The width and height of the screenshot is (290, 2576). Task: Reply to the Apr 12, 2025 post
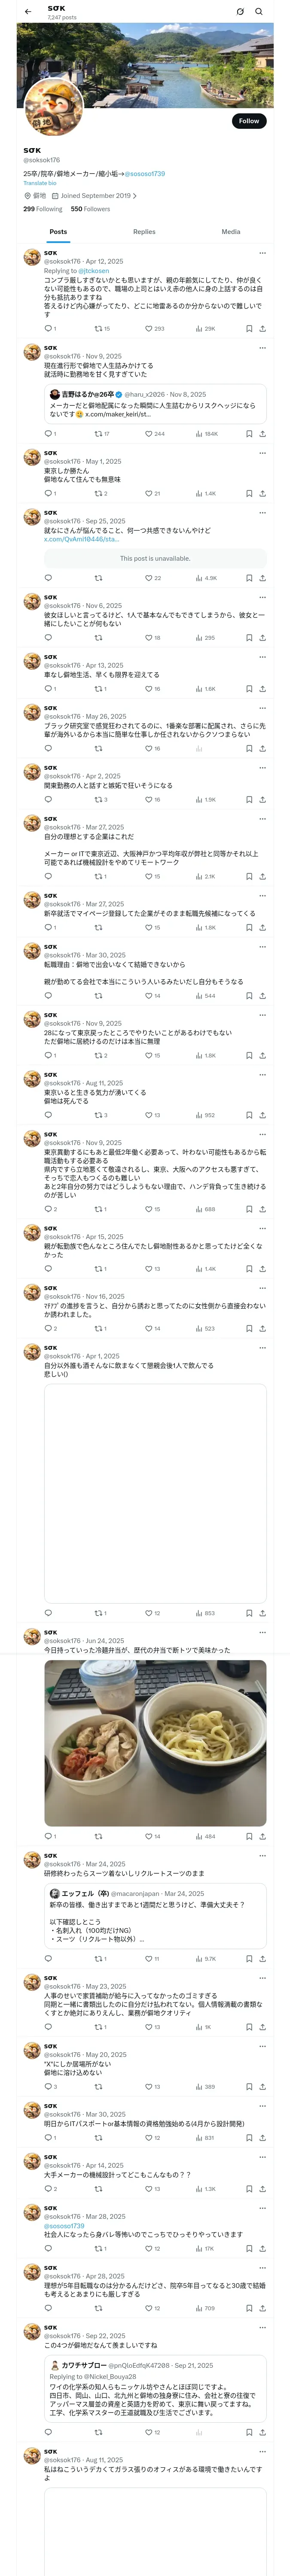coord(48,328)
